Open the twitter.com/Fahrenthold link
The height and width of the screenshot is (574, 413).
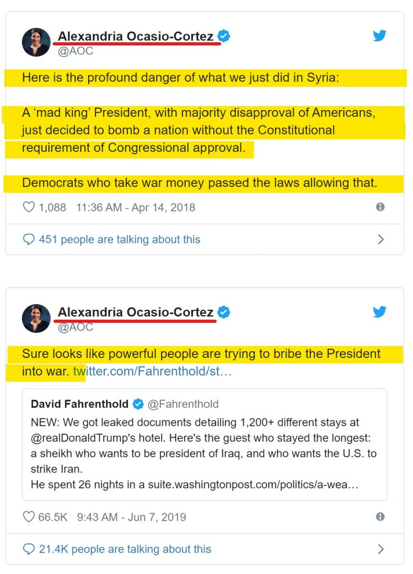coord(152,371)
